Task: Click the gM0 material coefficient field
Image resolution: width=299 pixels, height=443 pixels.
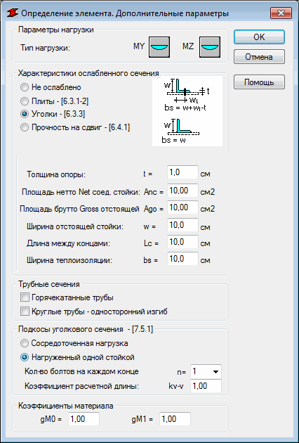Action: pos(84,419)
